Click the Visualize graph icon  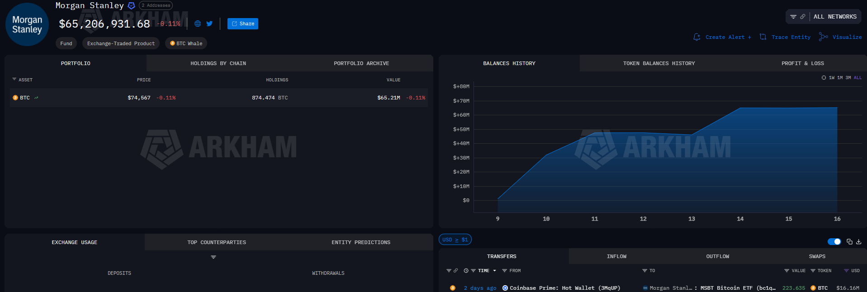click(824, 37)
